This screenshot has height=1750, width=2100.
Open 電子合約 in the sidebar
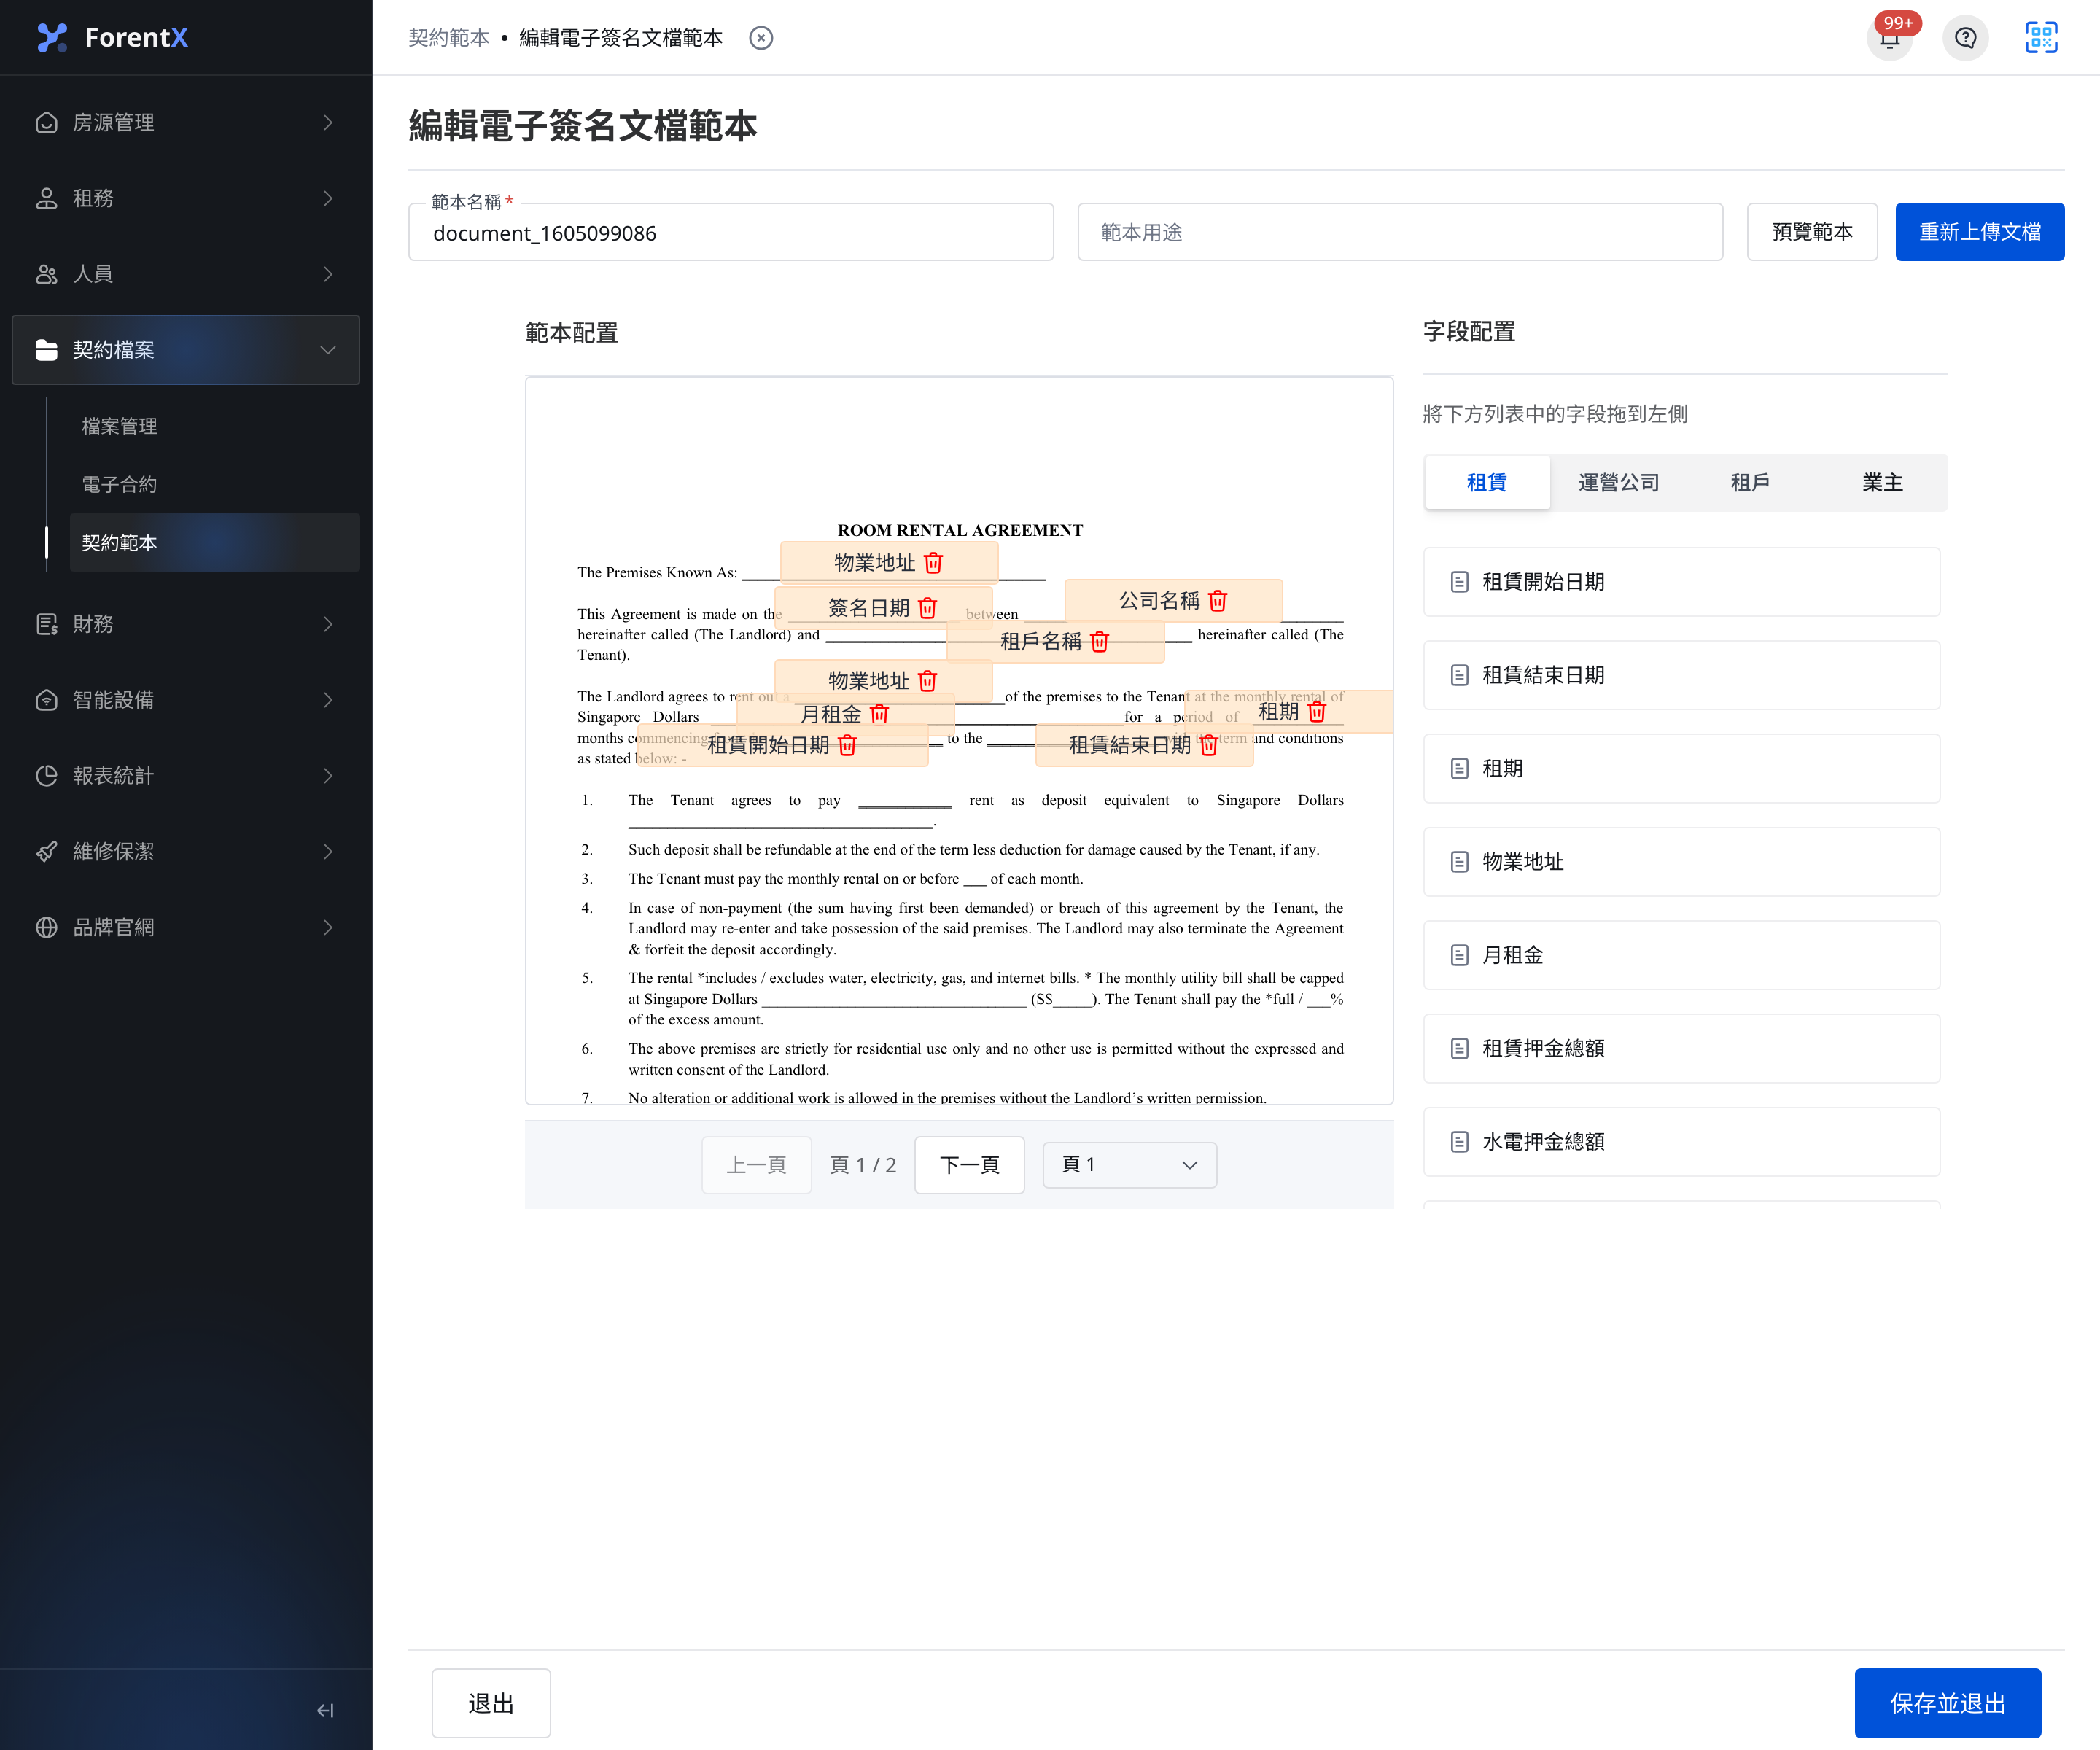tap(214, 484)
